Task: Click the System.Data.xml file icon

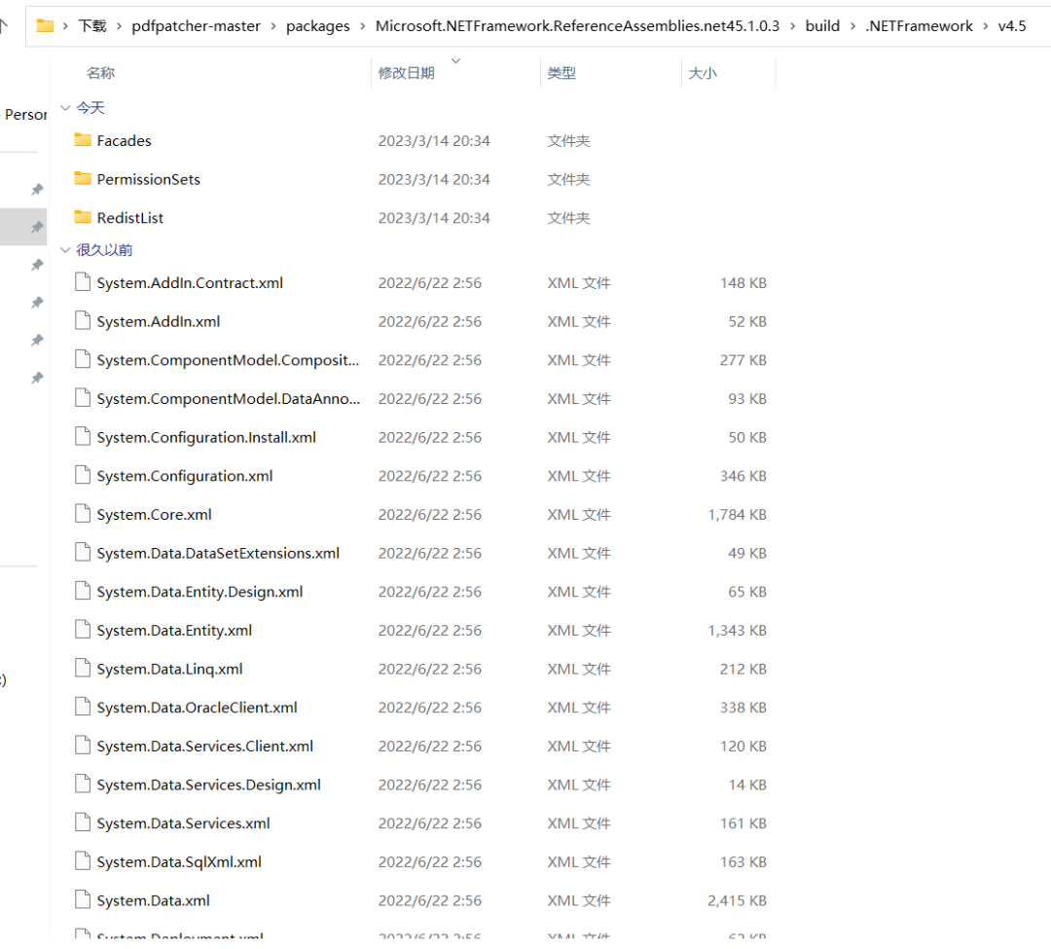Action: point(83,900)
